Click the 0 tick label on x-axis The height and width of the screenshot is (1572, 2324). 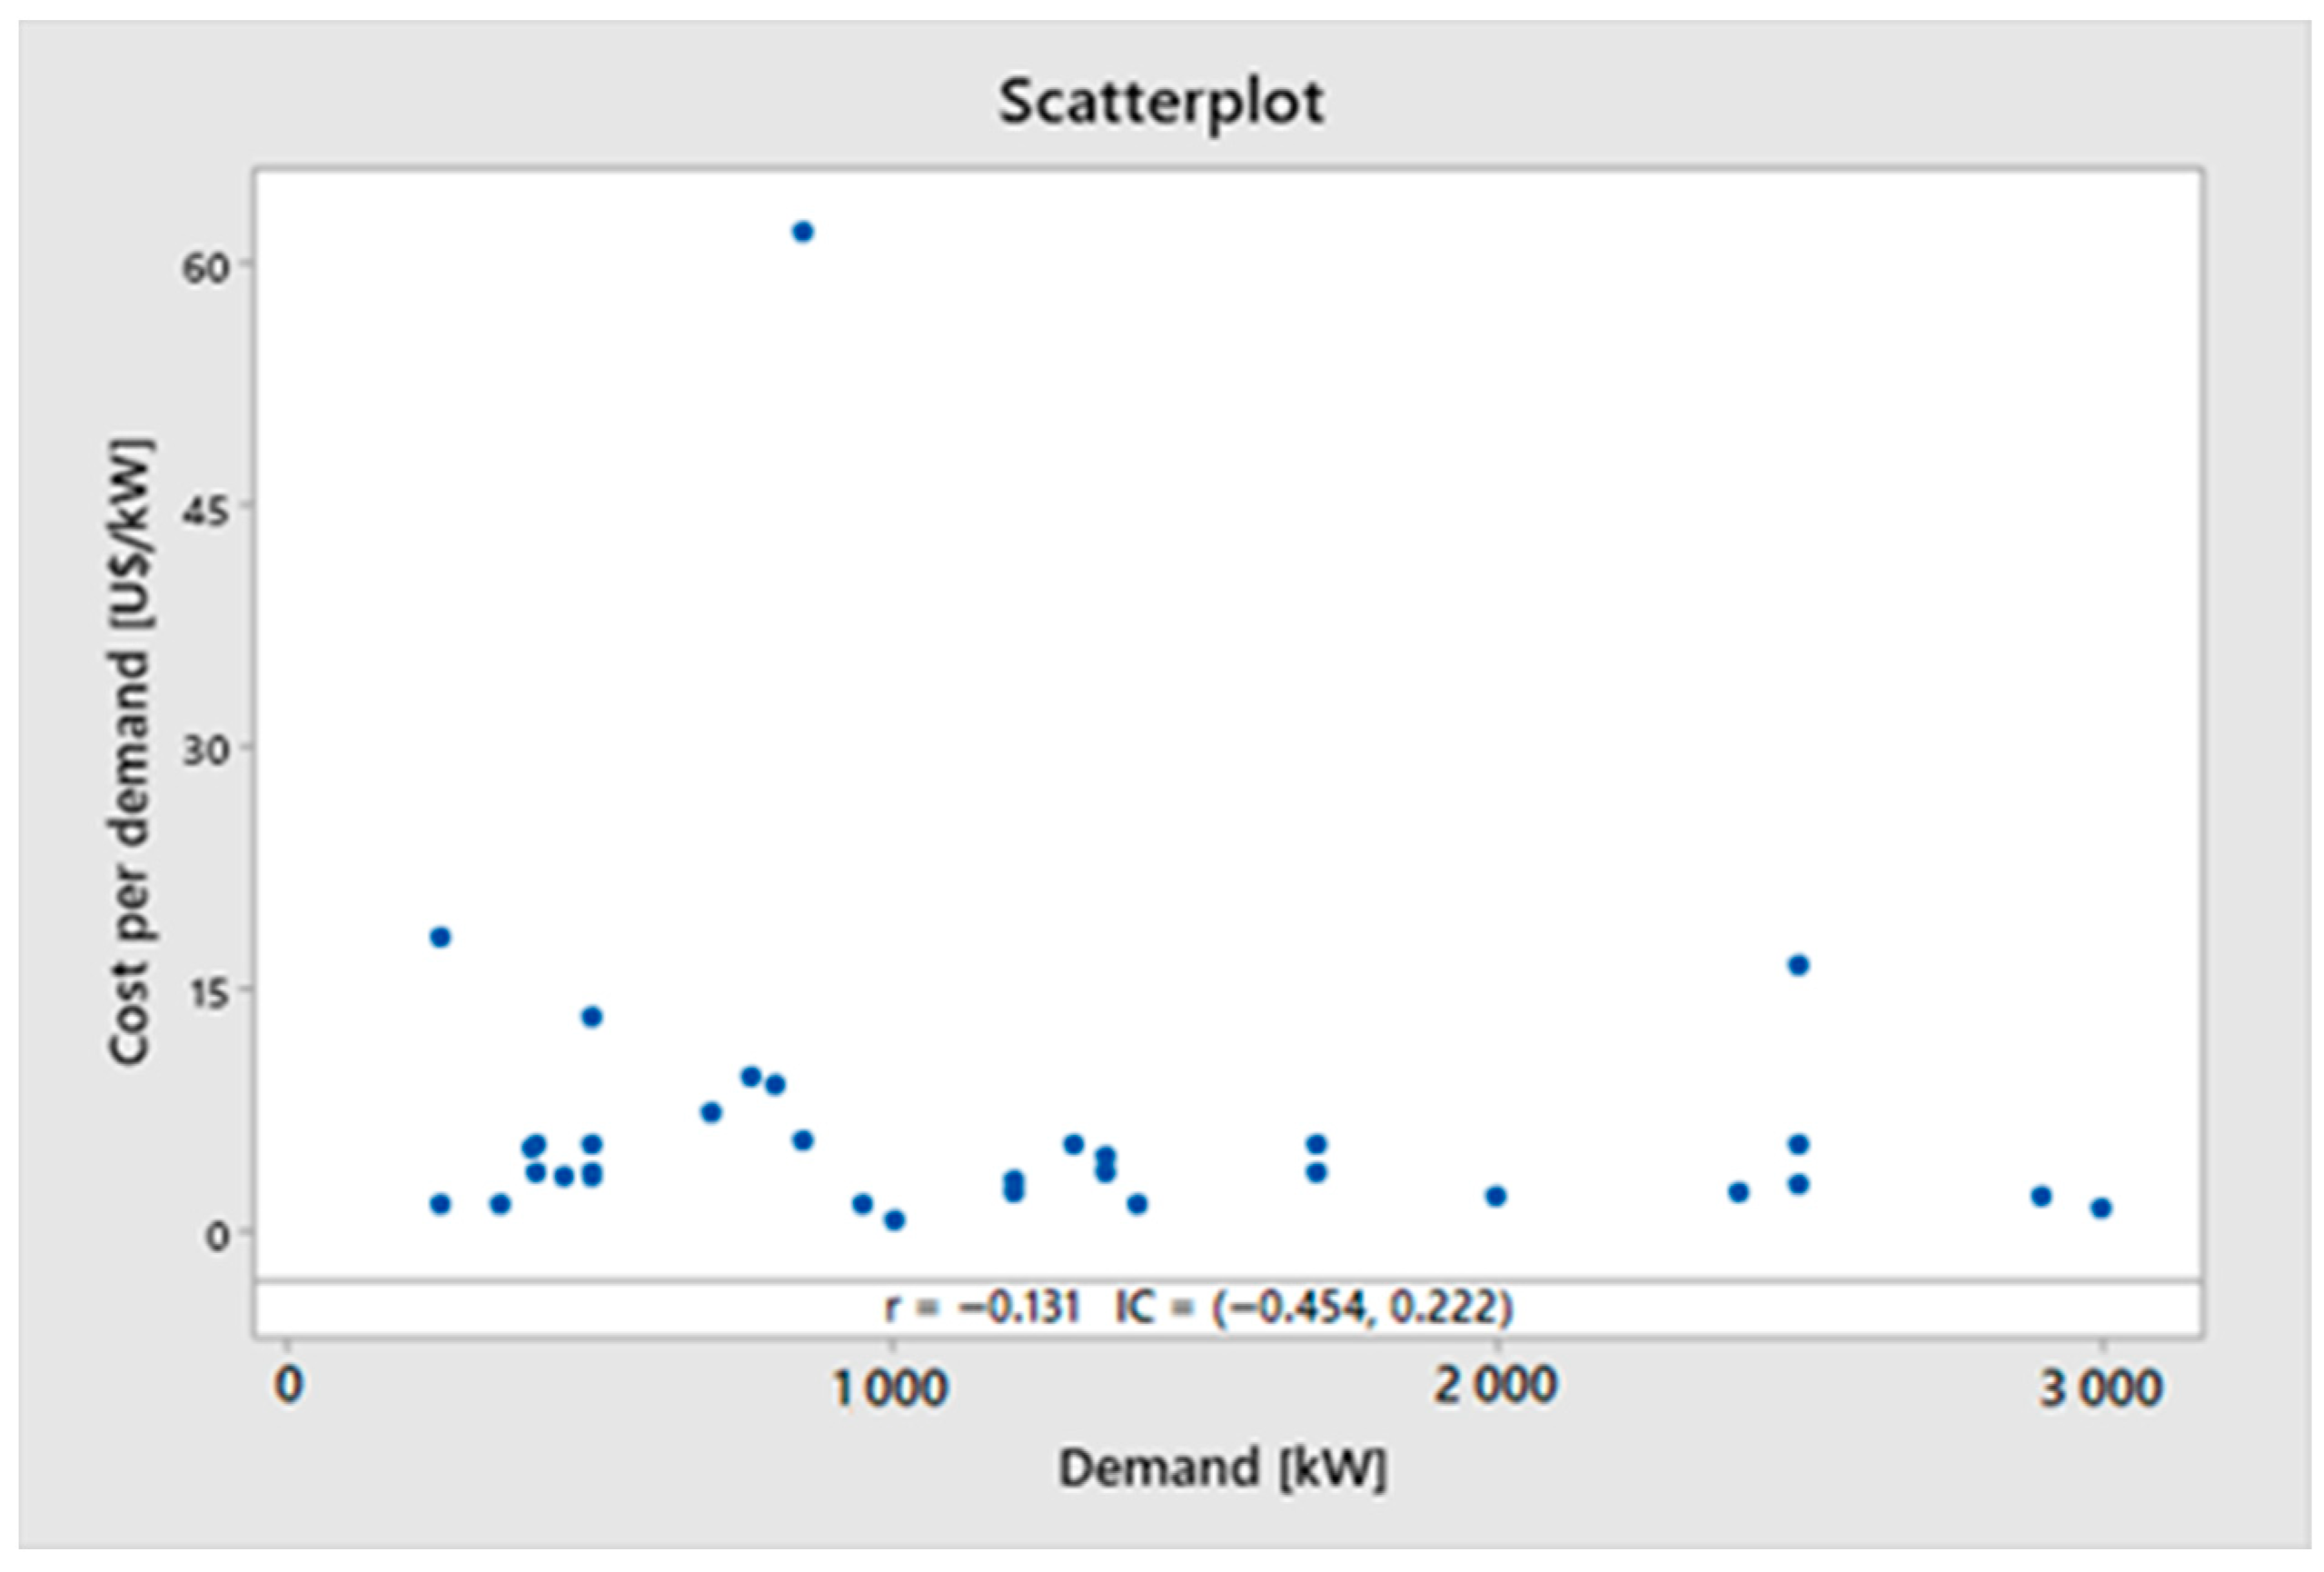[x=288, y=1386]
